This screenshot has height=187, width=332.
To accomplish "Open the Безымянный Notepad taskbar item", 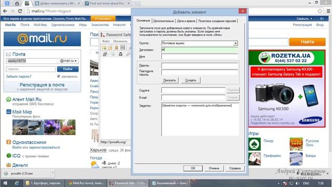I will coord(170,183).
